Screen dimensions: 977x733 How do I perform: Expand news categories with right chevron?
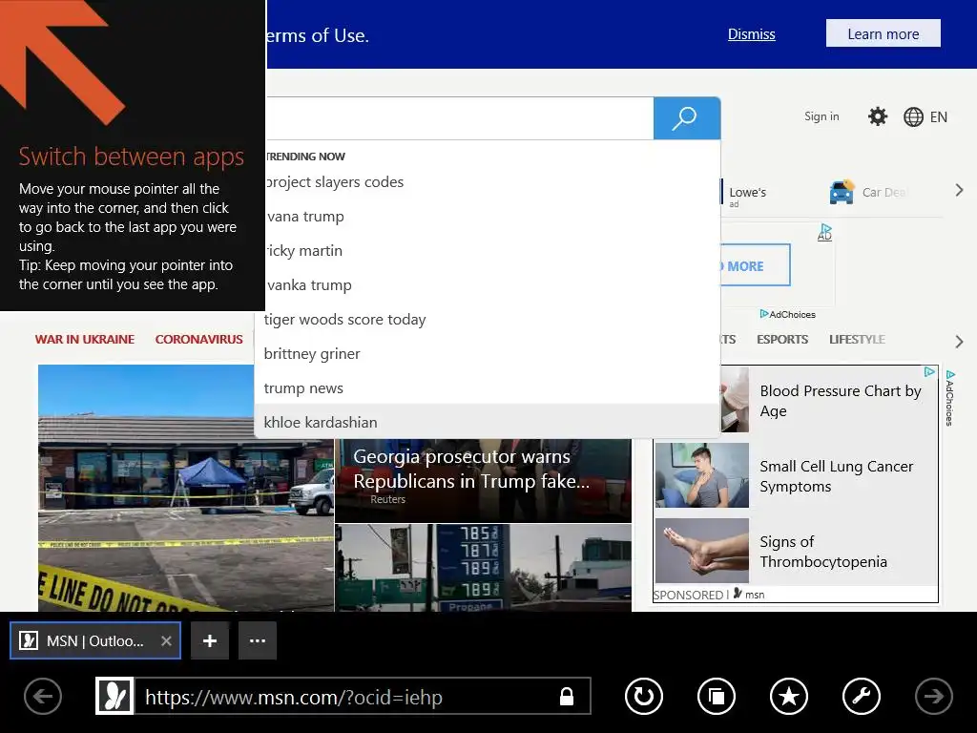[959, 342]
